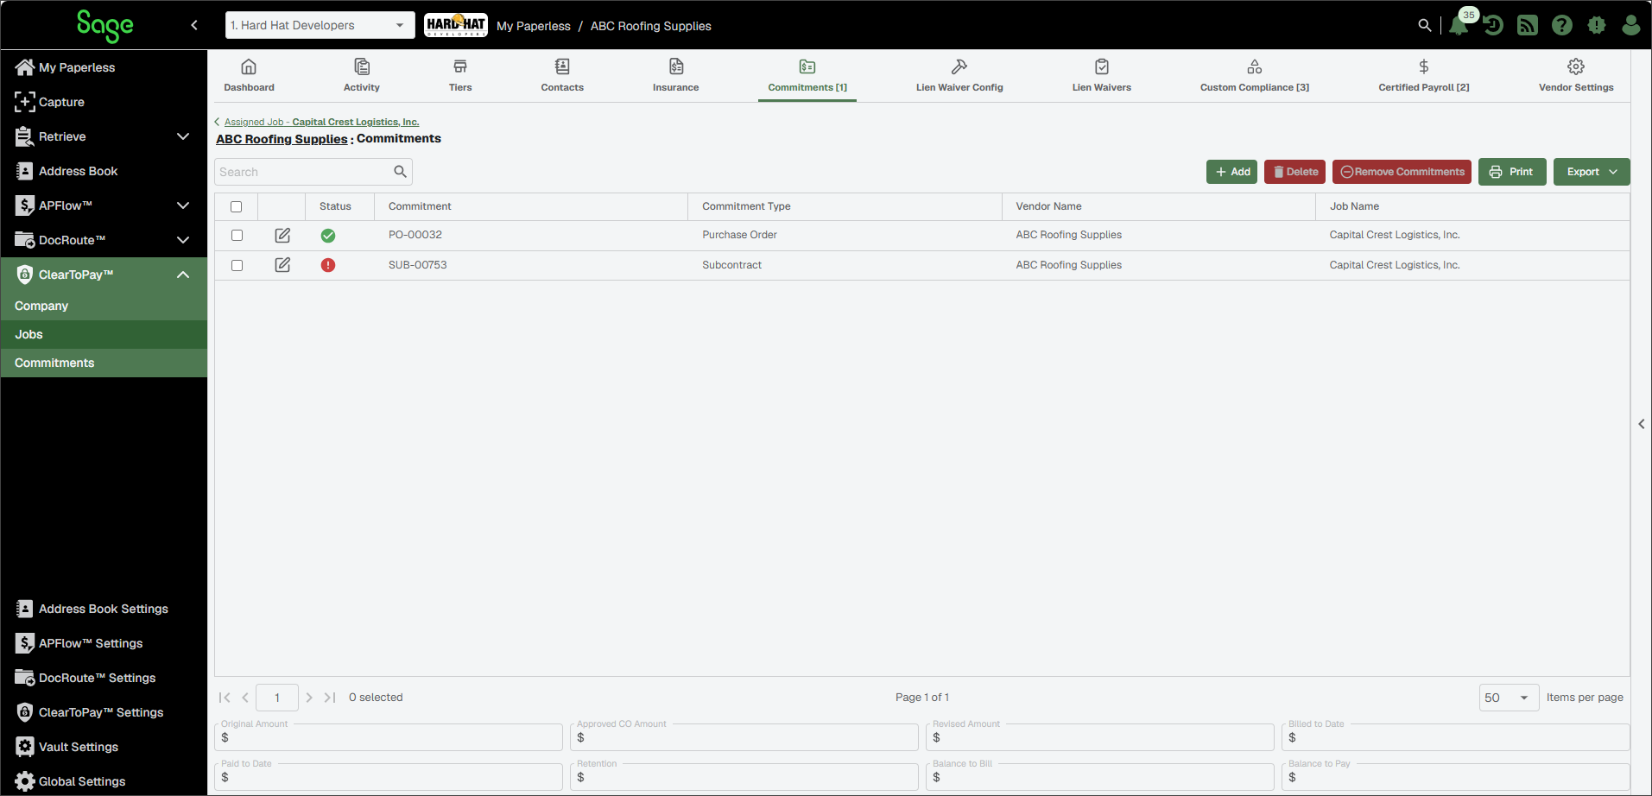Check the PO-00032 row checkbox

237,236
